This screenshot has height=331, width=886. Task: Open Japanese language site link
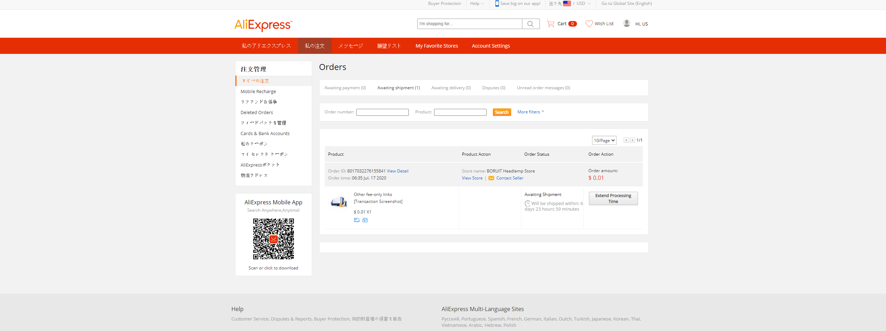pyautogui.click(x=601, y=319)
